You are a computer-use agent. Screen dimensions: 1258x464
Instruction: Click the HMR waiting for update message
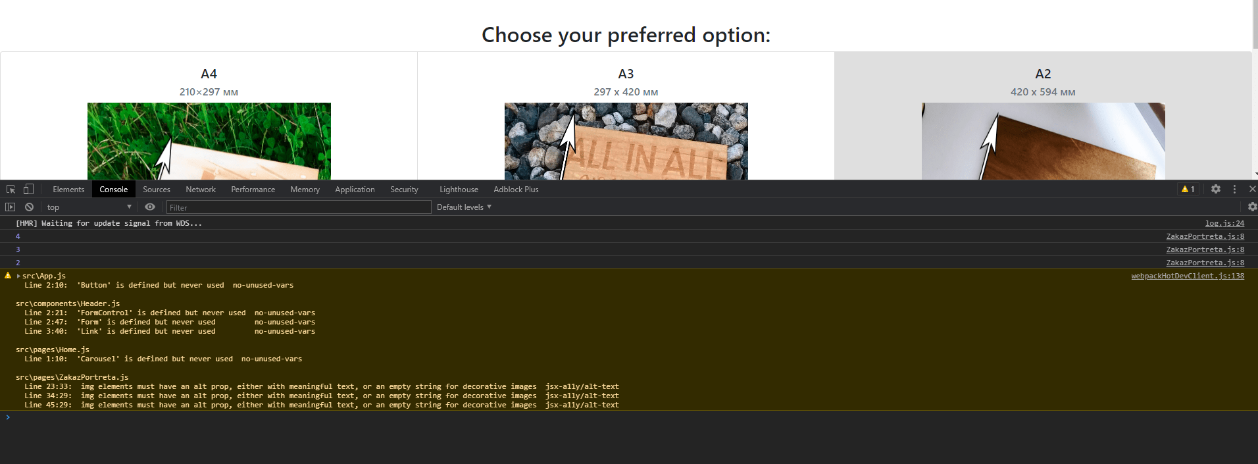pyautogui.click(x=109, y=223)
